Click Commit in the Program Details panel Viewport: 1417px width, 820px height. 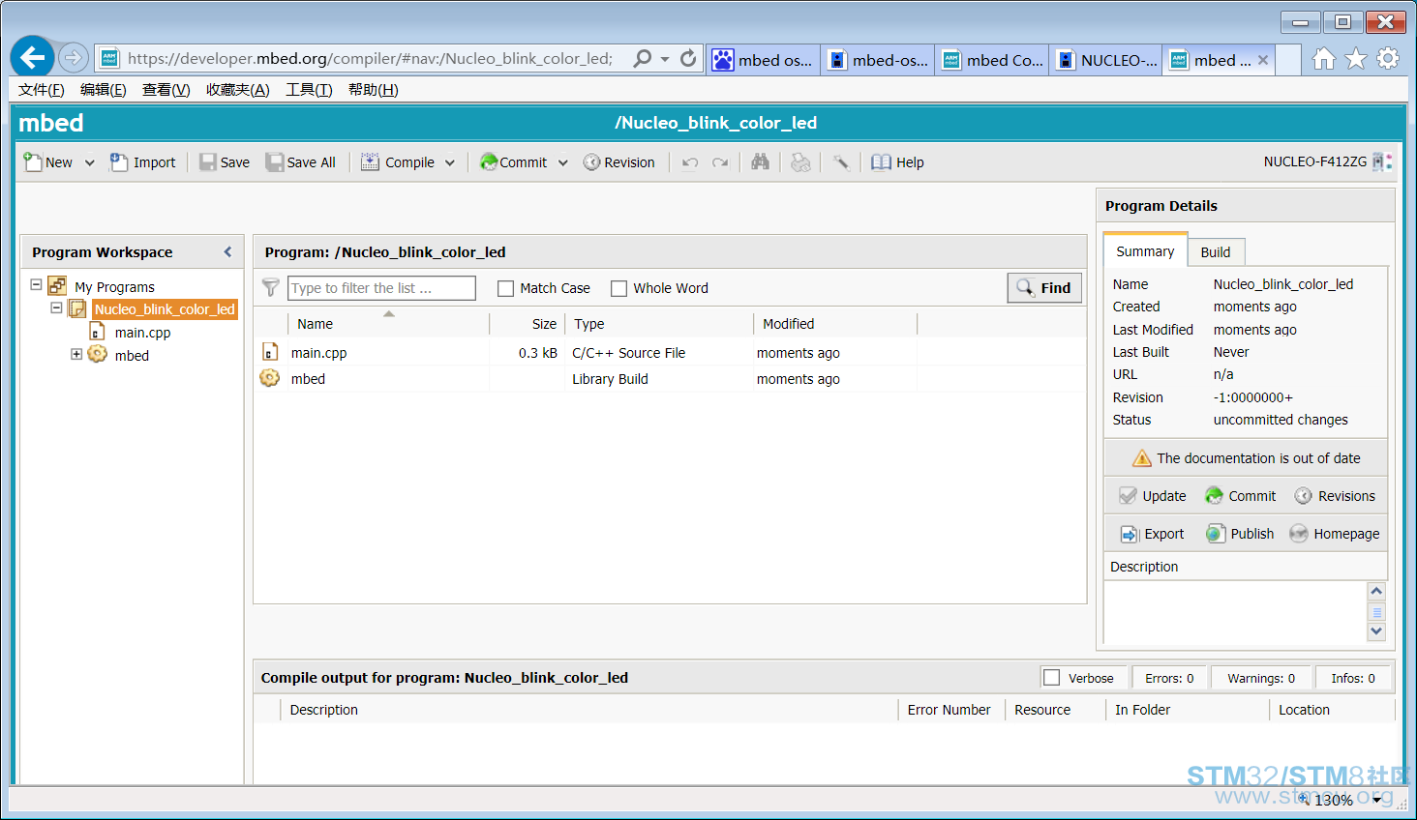point(1240,496)
